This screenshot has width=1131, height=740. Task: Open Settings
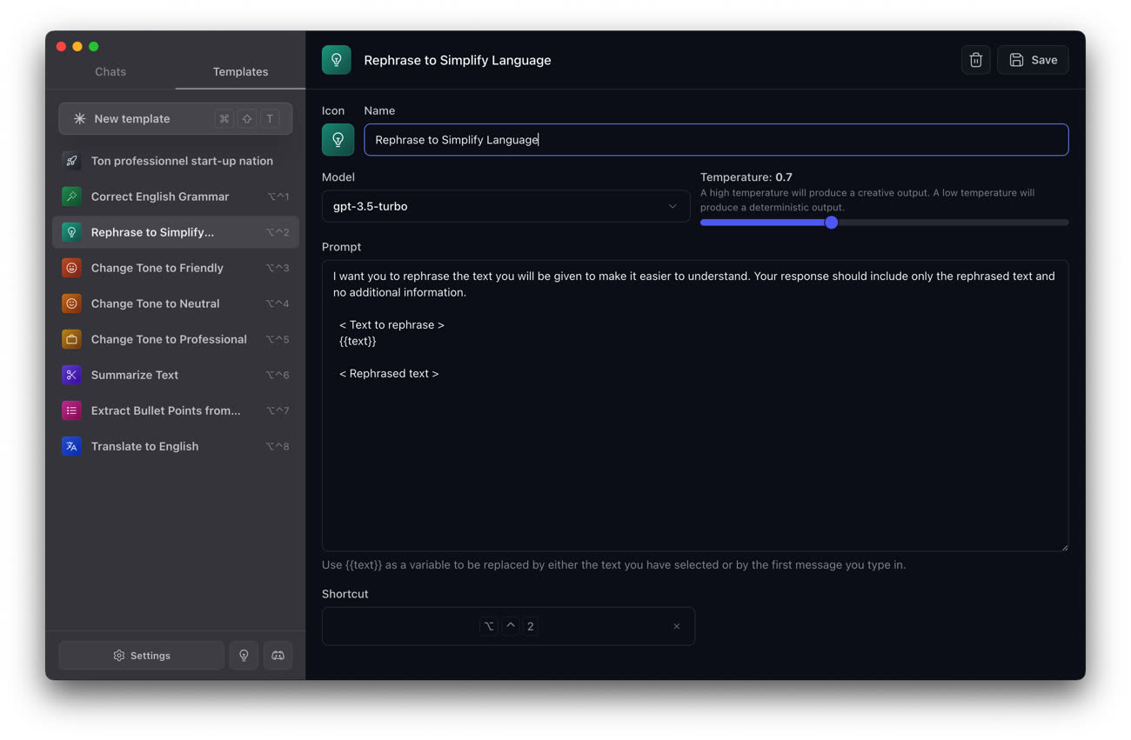tap(141, 656)
